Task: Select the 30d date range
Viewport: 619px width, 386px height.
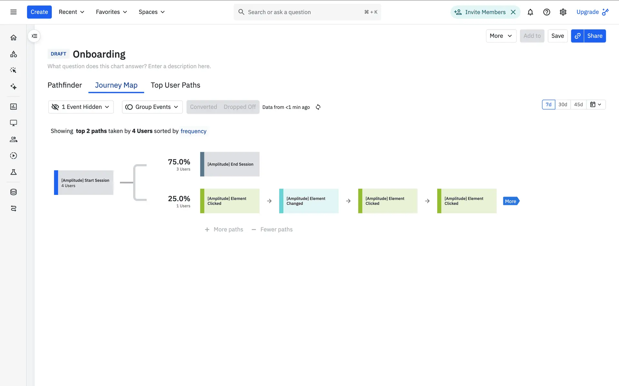Action: click(x=563, y=105)
